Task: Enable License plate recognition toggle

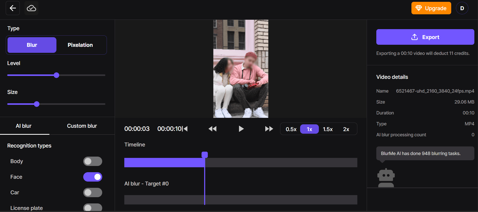Action: (93, 208)
